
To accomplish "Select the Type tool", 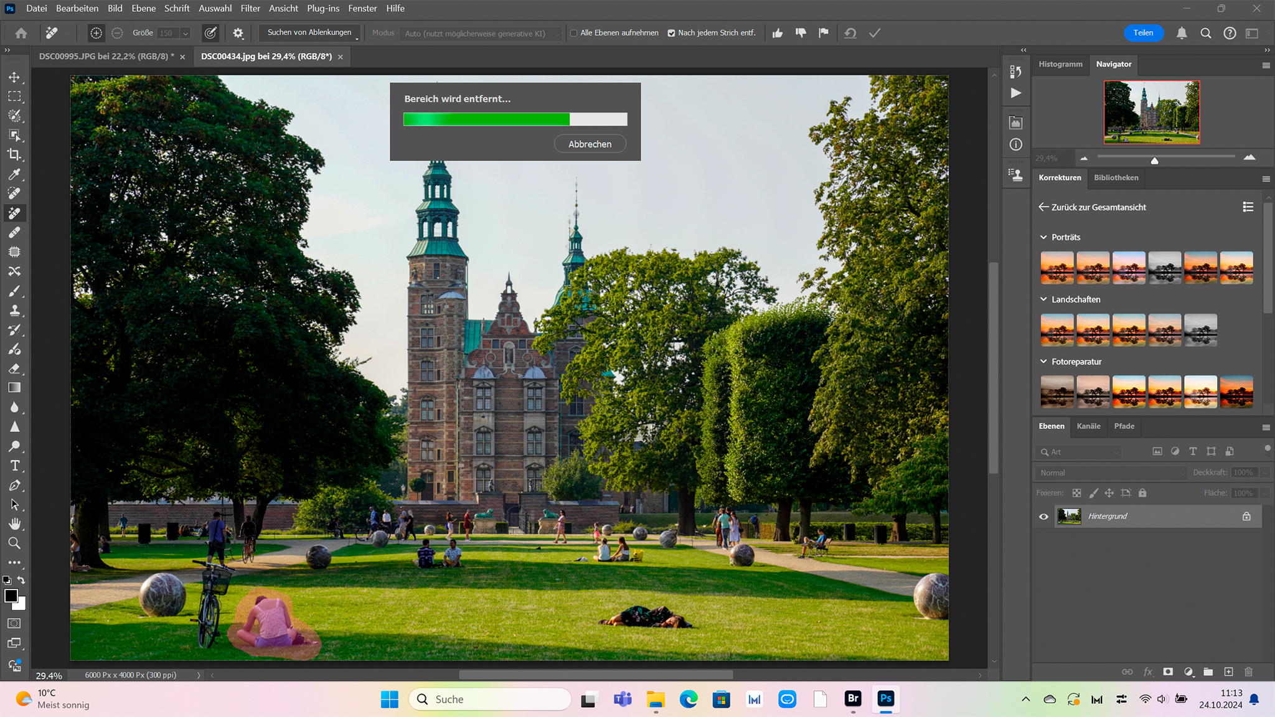I will pyautogui.click(x=14, y=466).
